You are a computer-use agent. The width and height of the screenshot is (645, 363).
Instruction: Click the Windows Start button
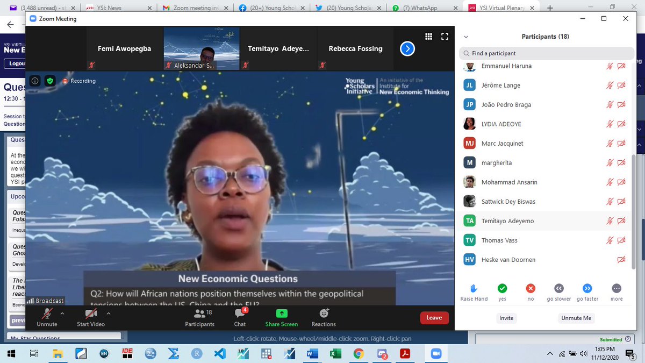point(10,353)
